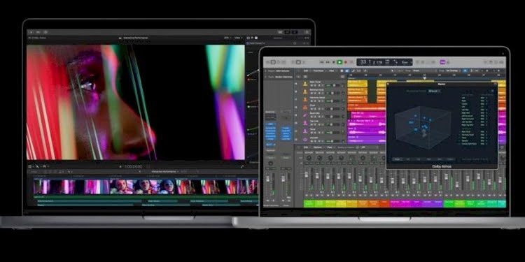Click the purple button in Logic's control bar

click(442, 62)
